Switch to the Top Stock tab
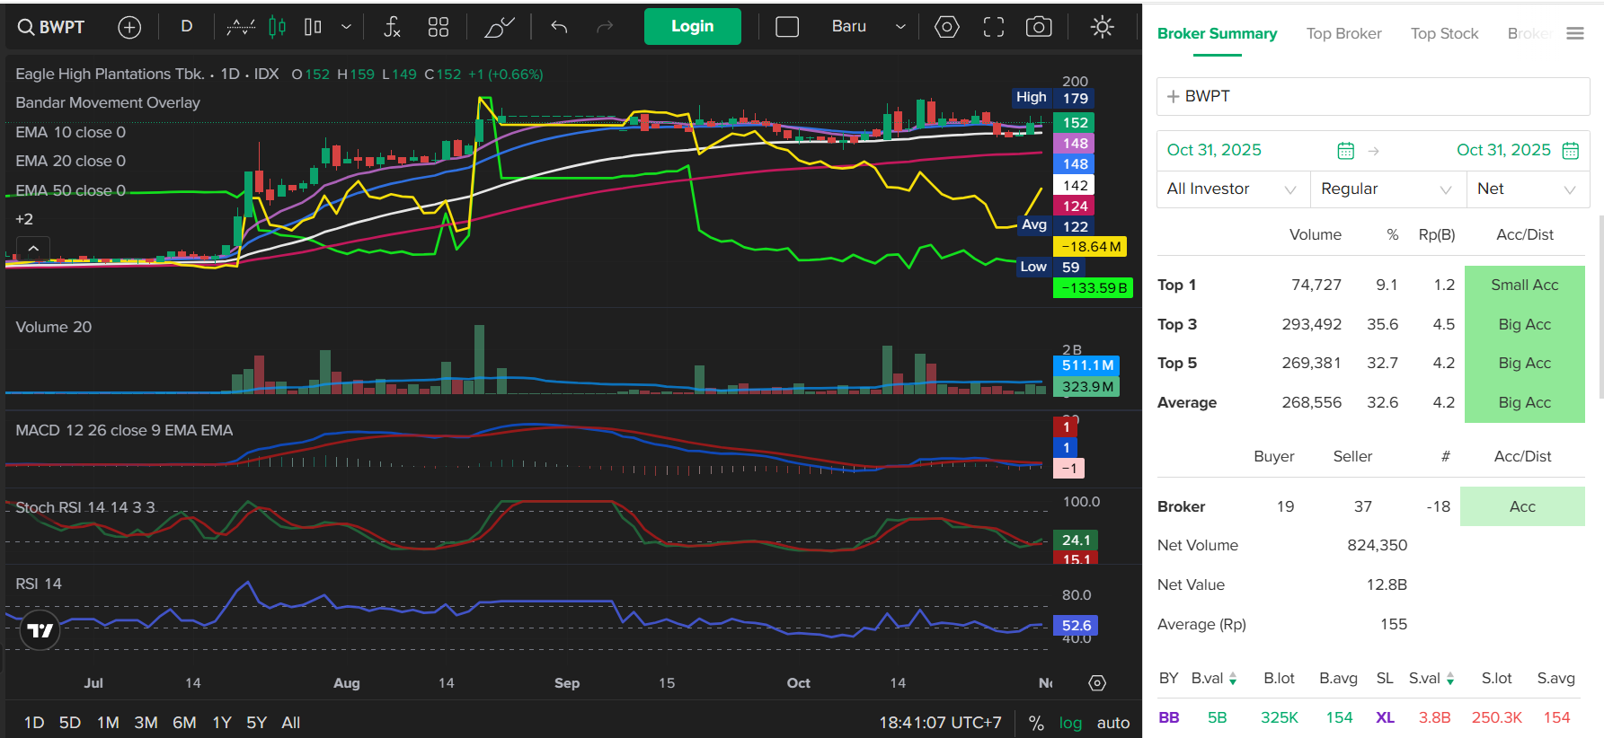The width and height of the screenshot is (1604, 738). (1444, 34)
